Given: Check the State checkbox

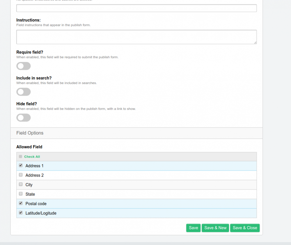Looking at the screenshot, I should (x=21, y=194).
